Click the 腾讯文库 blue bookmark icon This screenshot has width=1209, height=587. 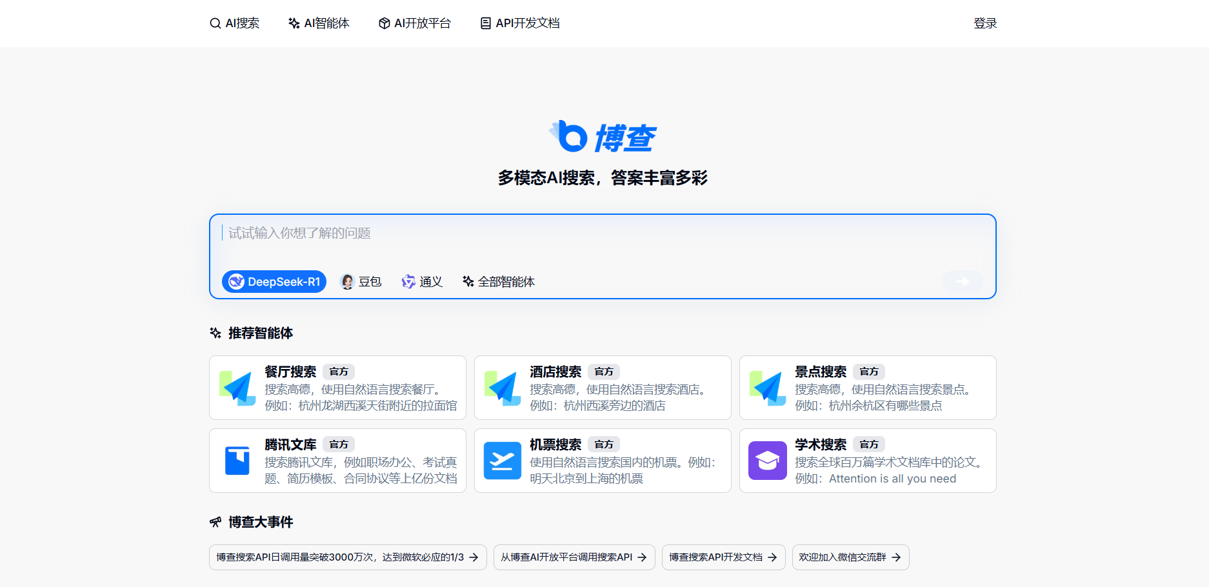pos(237,461)
